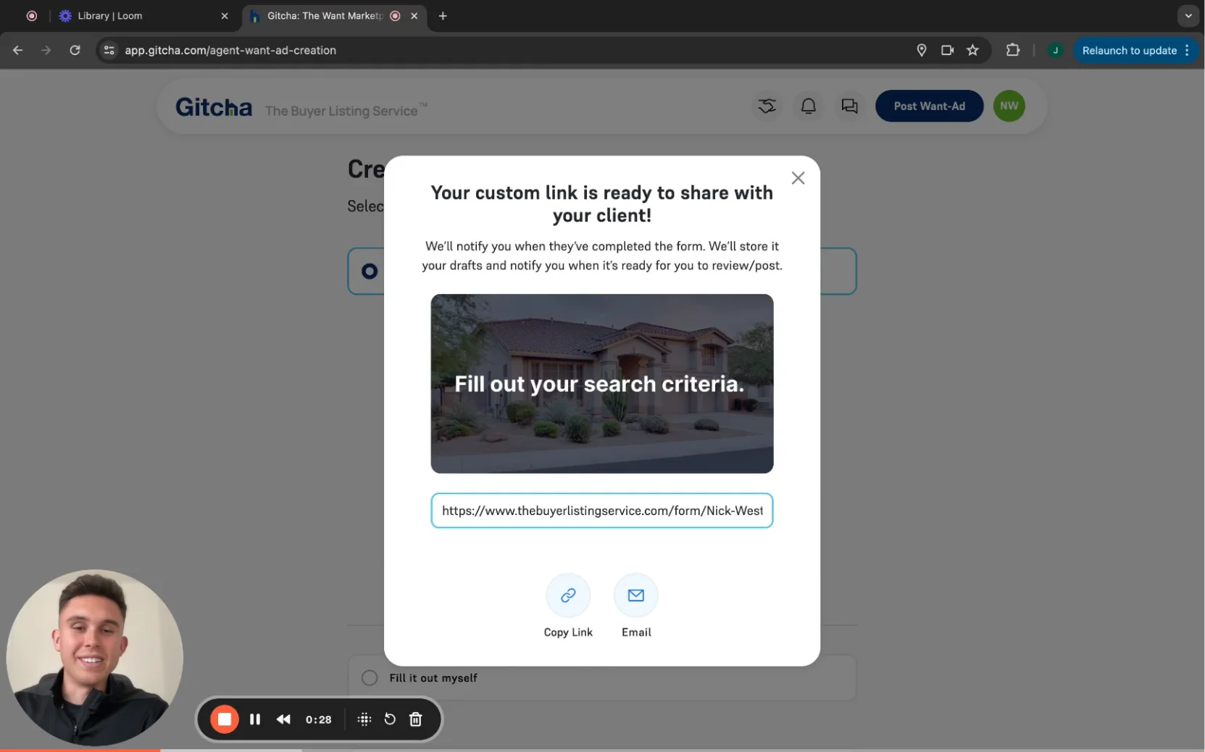Select the first highlighted radio option behind dialog

(370, 271)
